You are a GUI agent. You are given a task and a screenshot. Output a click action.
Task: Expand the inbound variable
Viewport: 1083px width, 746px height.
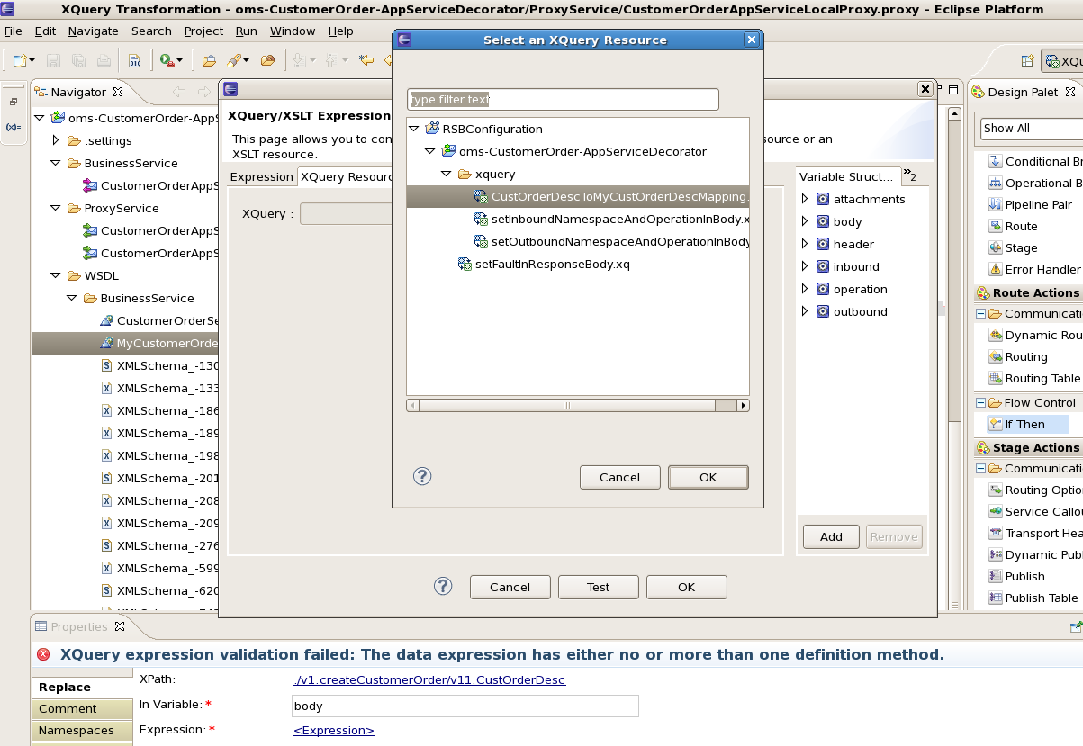click(x=805, y=266)
